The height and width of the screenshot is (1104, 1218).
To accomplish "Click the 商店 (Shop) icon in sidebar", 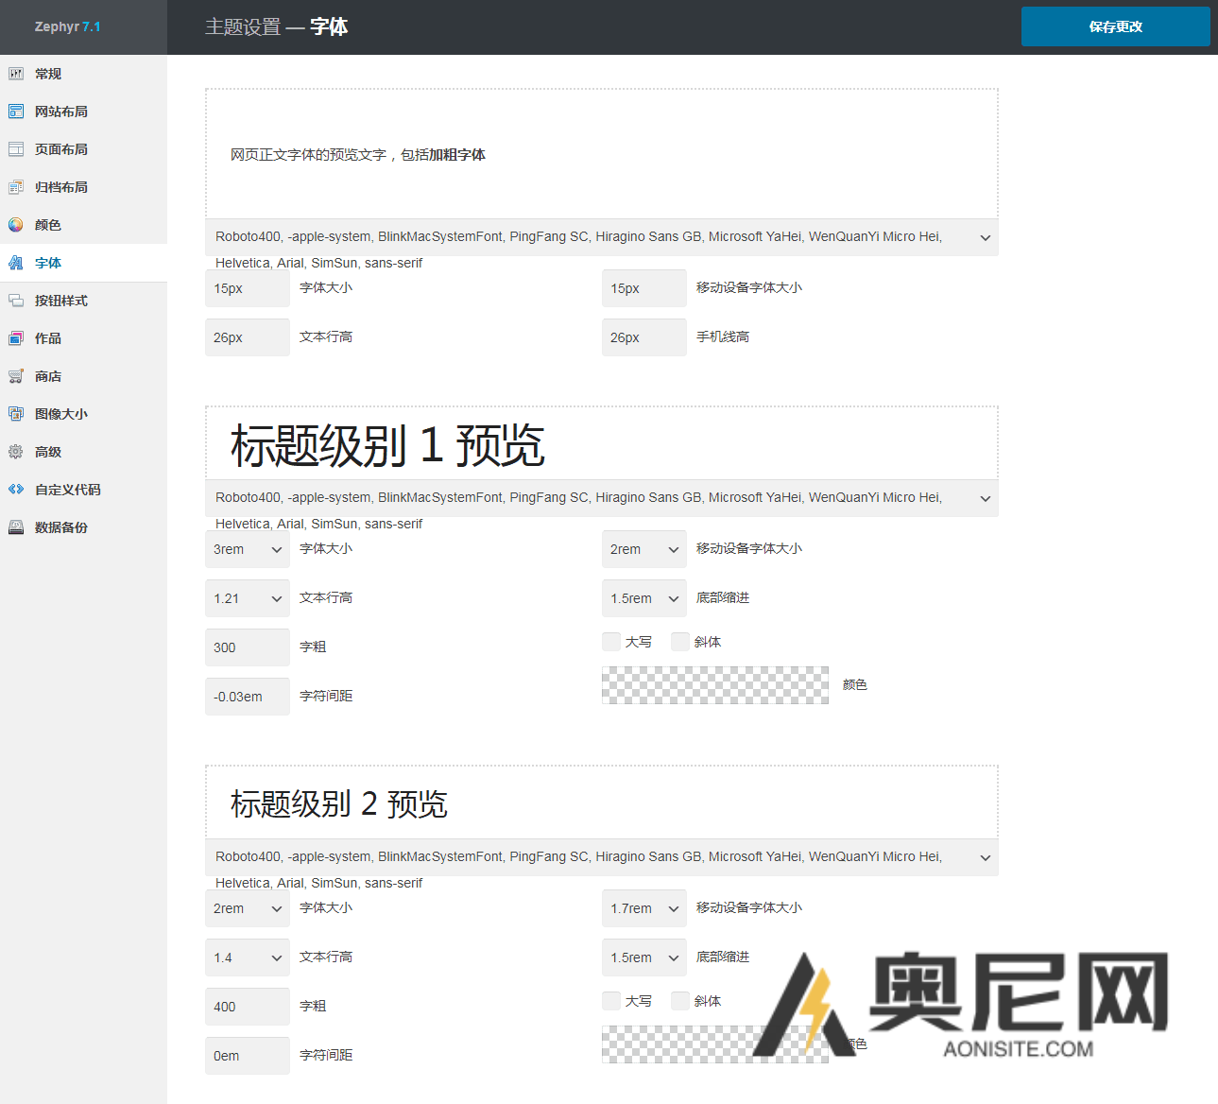I will pos(16,375).
